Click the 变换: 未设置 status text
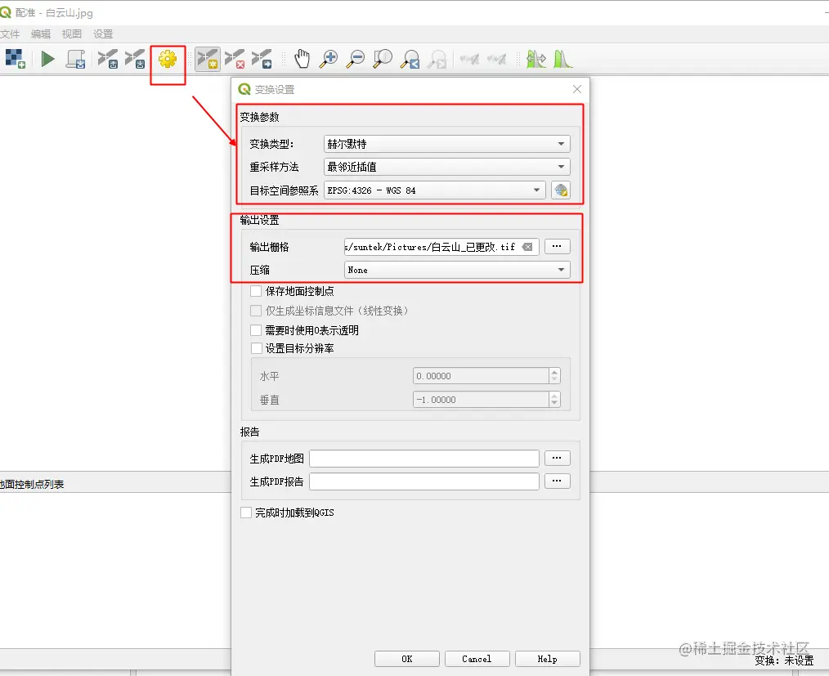Viewport: 829px width, 676px height. click(784, 660)
